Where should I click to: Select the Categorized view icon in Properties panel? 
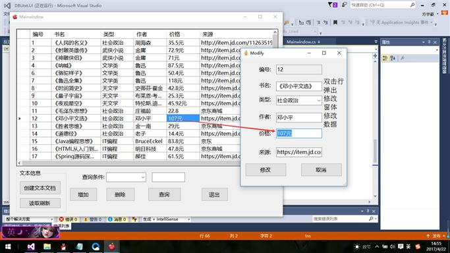pos(385,58)
